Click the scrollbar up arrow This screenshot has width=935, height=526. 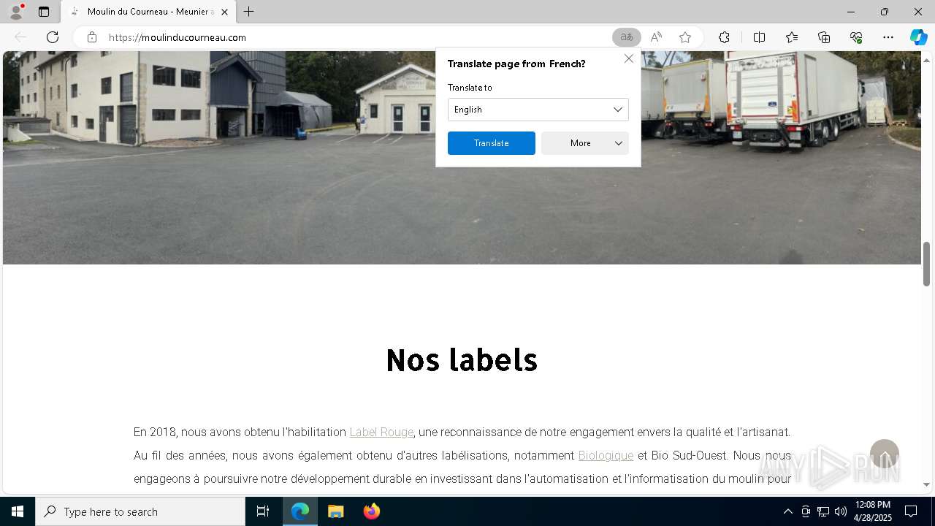click(926, 59)
